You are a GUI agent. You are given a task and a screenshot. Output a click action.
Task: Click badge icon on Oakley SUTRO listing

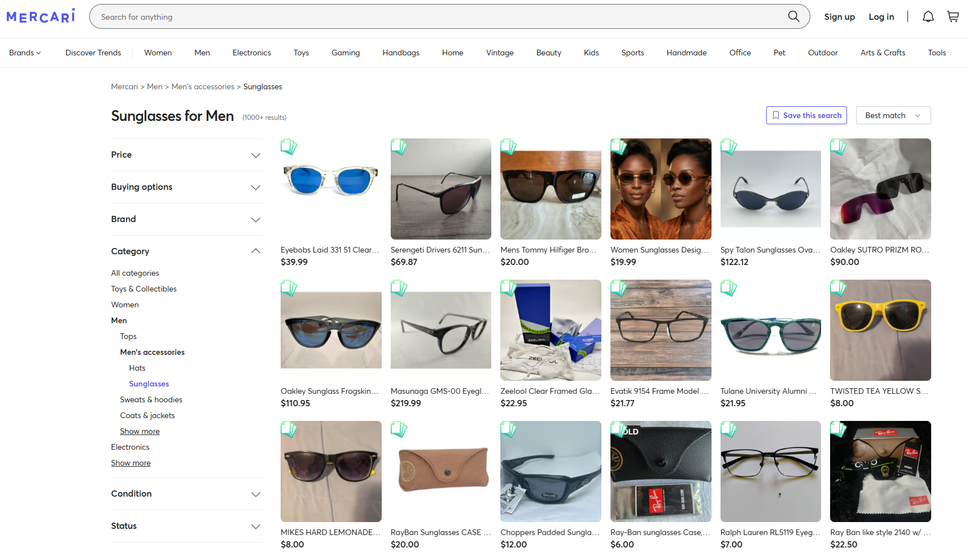point(839,147)
